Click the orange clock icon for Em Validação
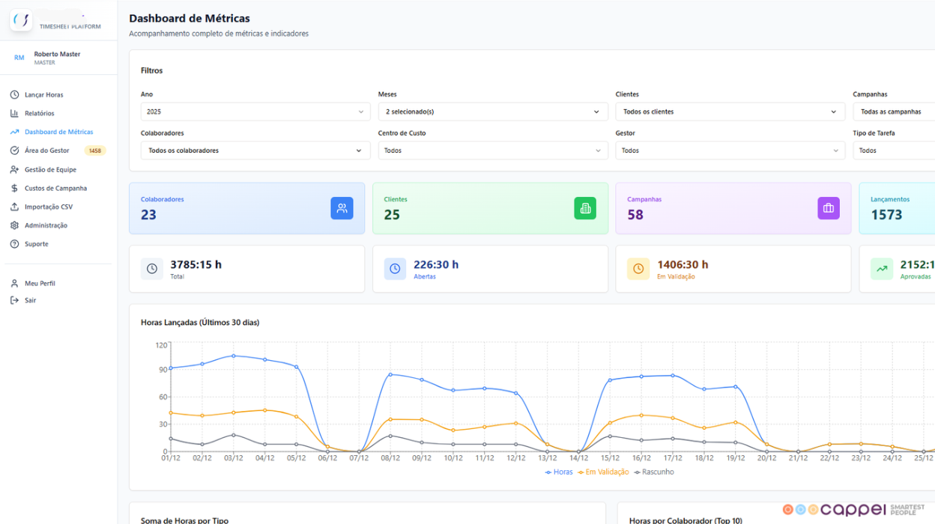The width and height of the screenshot is (935, 524). click(x=638, y=269)
